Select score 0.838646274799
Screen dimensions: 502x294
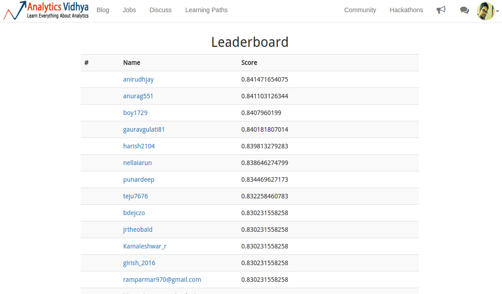pos(265,162)
